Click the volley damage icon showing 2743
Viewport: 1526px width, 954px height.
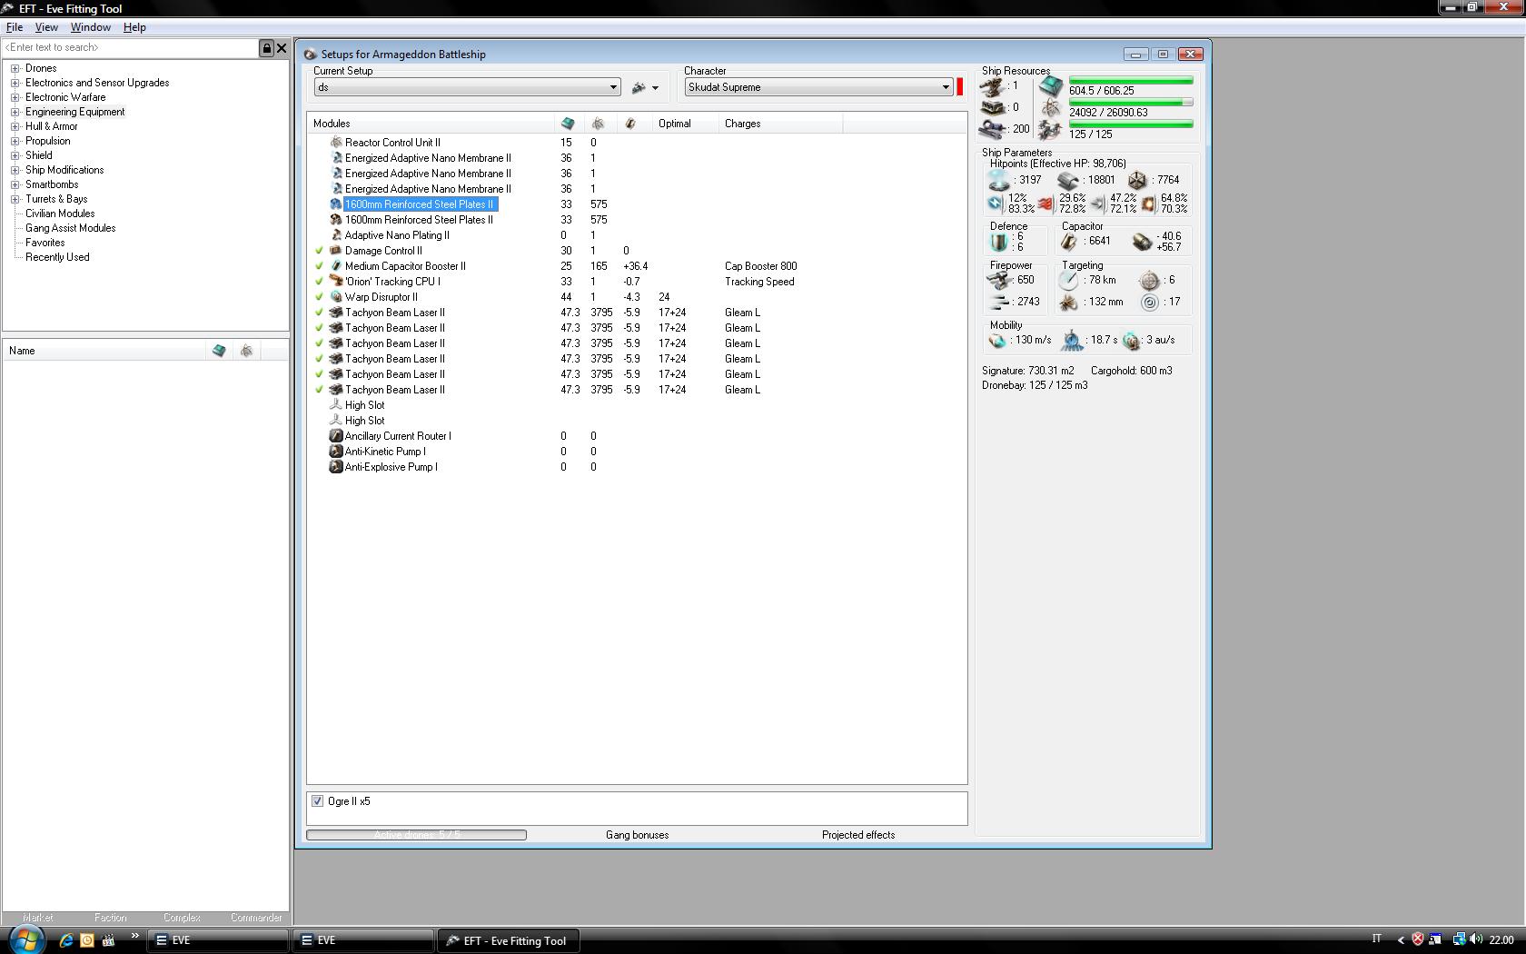click(999, 302)
